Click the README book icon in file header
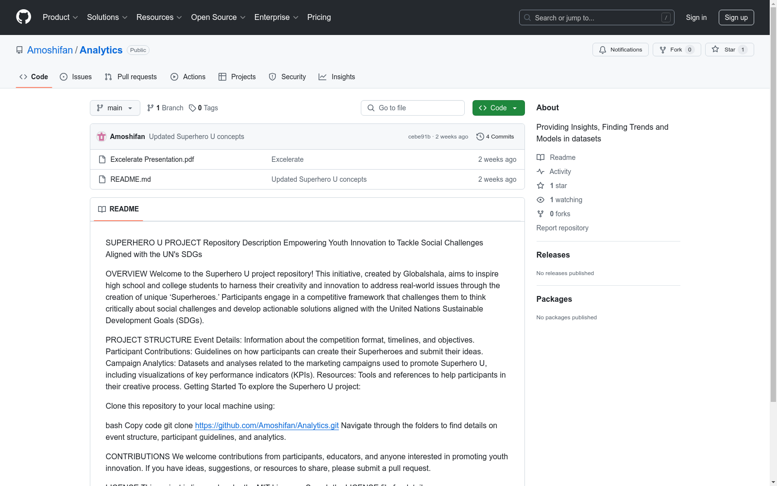Viewport: 777px width, 486px height. [x=102, y=209]
